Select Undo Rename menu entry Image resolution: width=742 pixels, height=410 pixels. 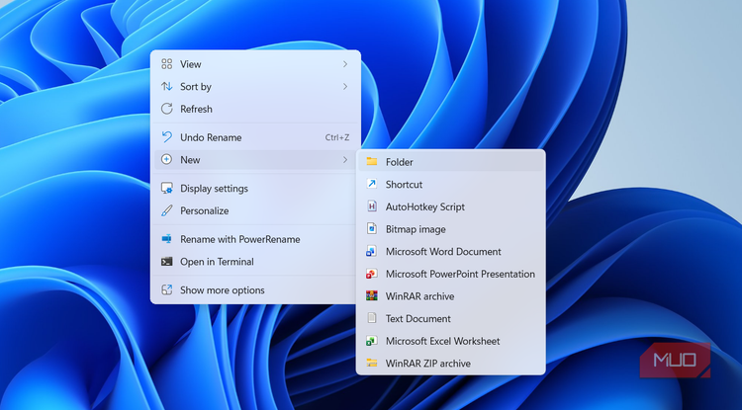[255, 137]
